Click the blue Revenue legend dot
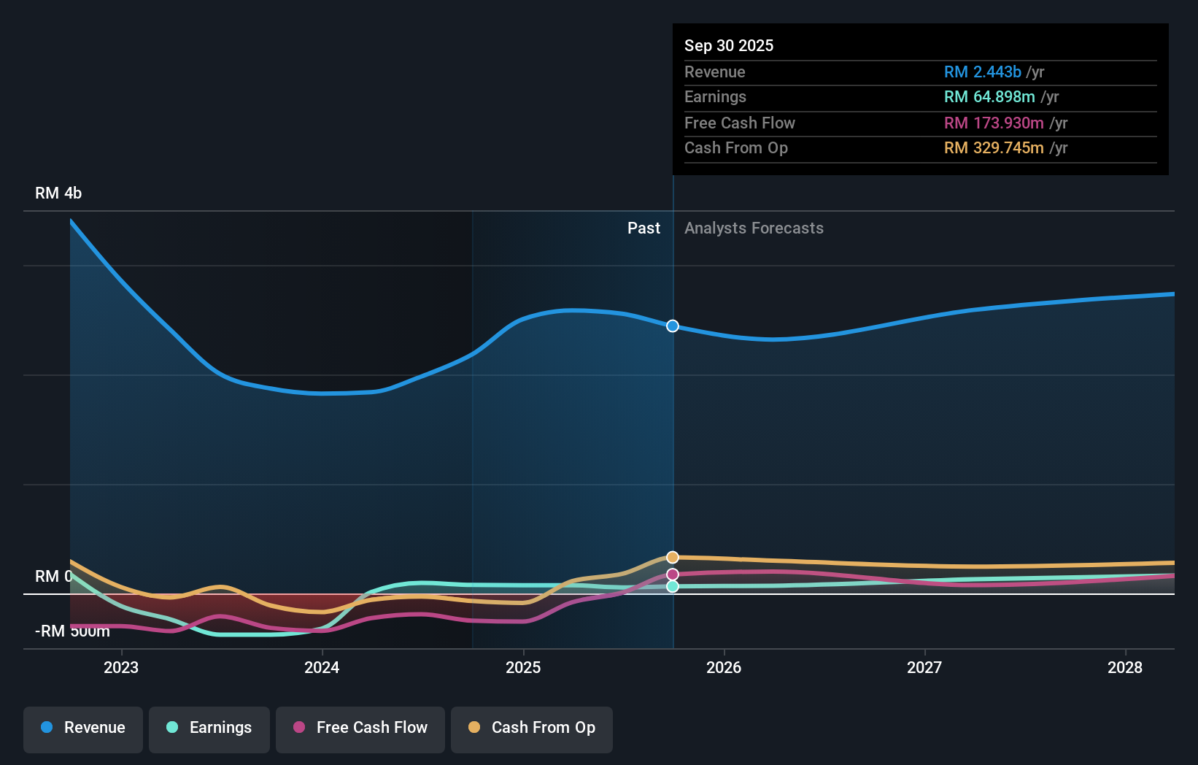The width and height of the screenshot is (1198, 765). click(x=47, y=728)
